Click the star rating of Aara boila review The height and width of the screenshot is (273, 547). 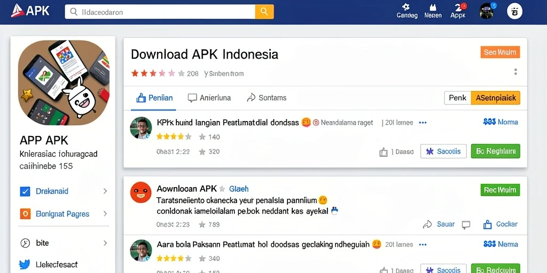(x=174, y=259)
